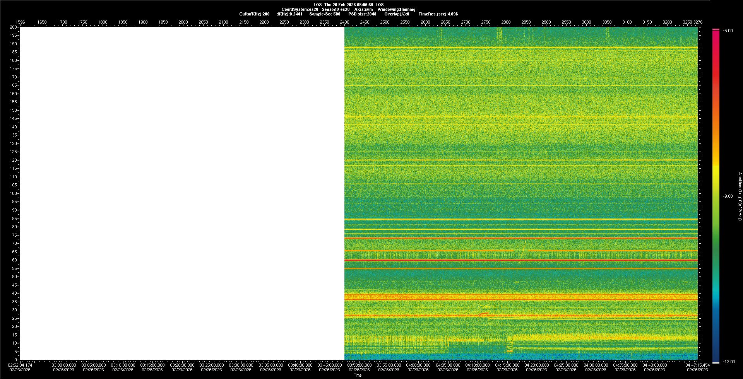The image size is (743, 379).
Task: Click the 04:15:00.000 time axis tick
Action: (x=507, y=365)
